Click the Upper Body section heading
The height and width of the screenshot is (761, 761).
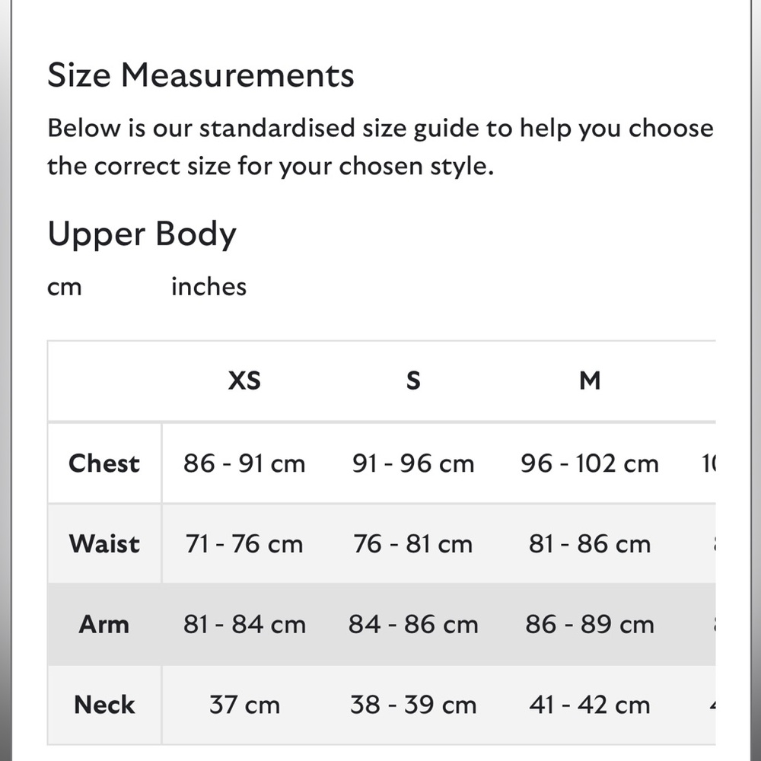click(142, 234)
